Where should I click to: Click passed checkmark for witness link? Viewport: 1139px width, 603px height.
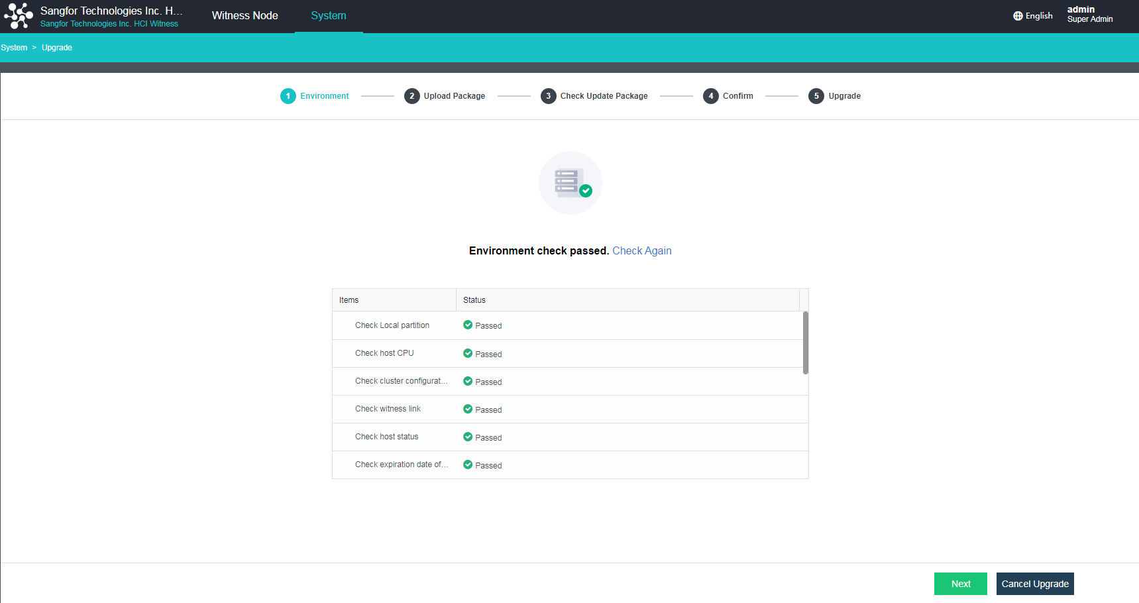click(468, 409)
